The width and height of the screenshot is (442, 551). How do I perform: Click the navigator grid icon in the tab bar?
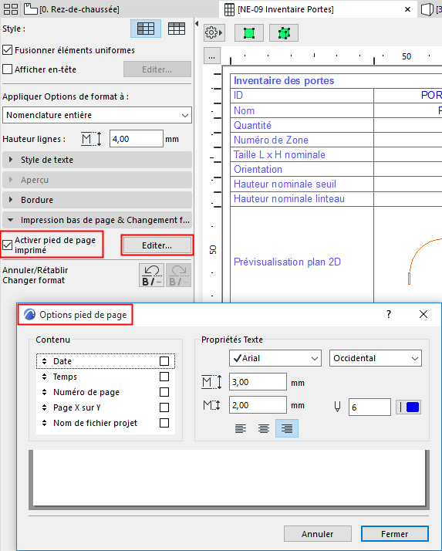coord(11,9)
